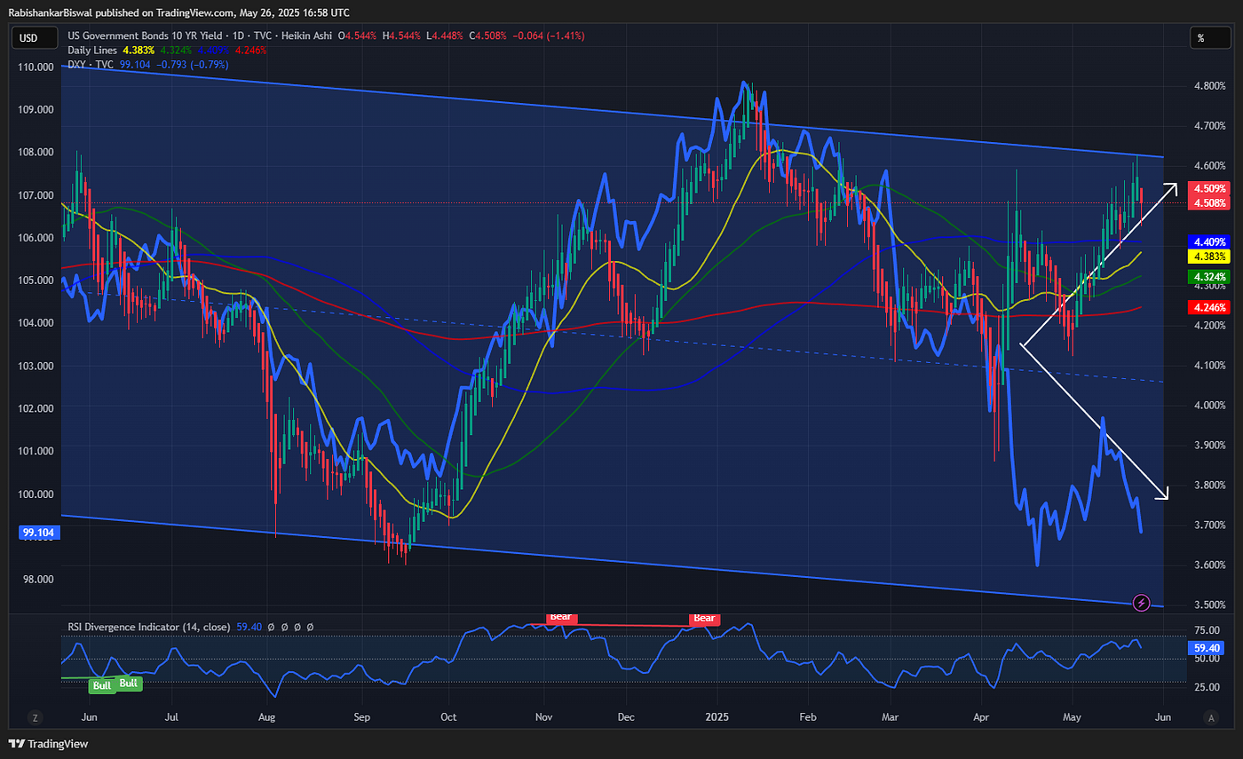Click the Dec label on the time axis
Image resolution: width=1243 pixels, height=759 pixels.
625,716
